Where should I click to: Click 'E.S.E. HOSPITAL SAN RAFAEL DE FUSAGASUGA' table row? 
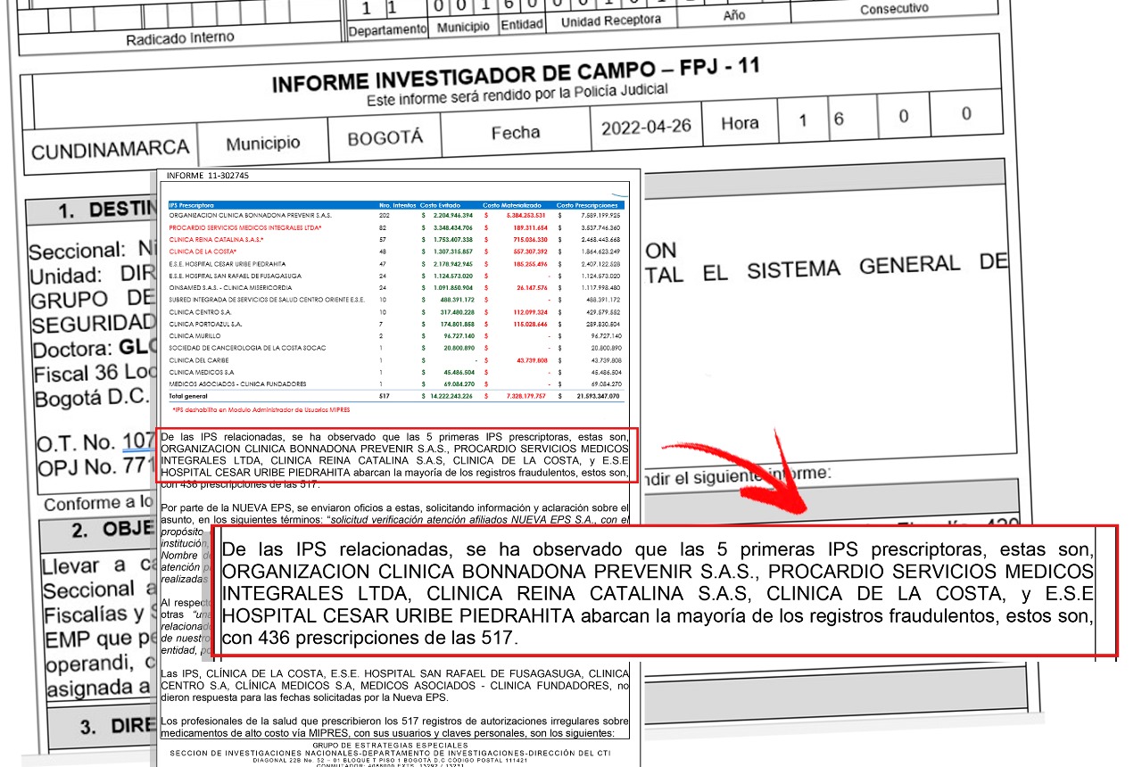click(394, 276)
